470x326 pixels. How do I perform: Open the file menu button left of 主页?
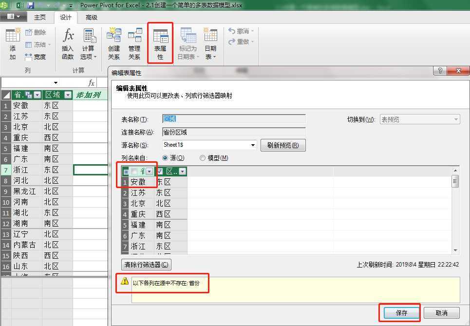pyautogui.click(x=14, y=17)
